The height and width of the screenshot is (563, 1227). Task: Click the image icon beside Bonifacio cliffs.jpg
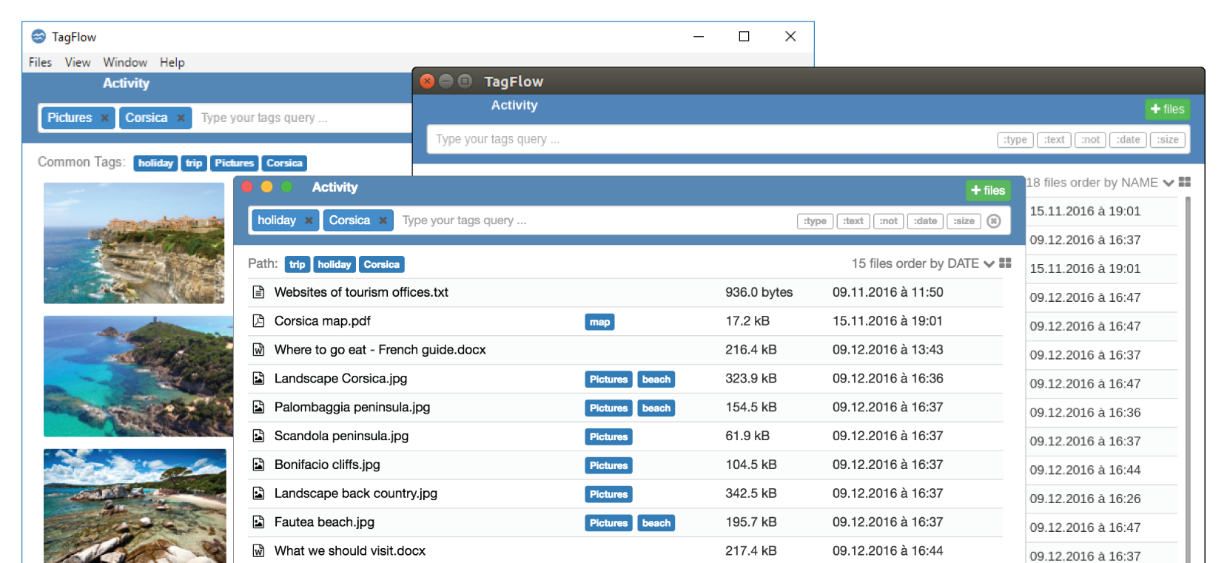pos(258,465)
